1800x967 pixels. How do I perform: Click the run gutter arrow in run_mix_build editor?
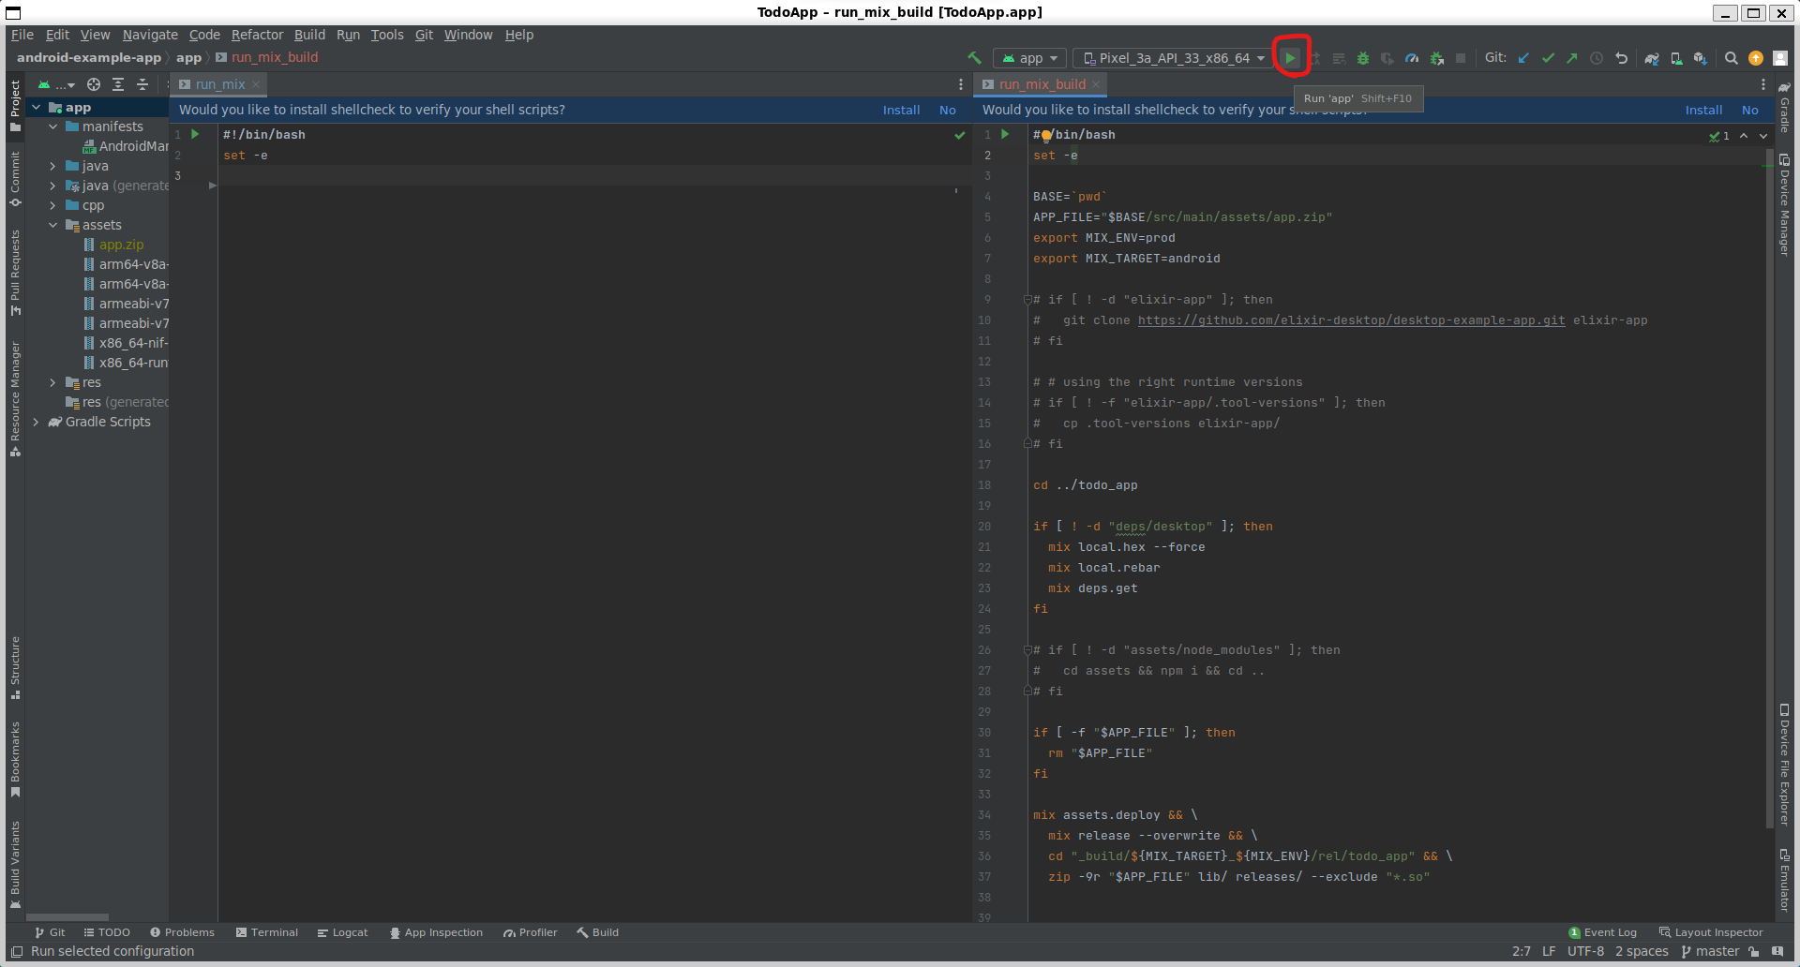pyautogui.click(x=1005, y=134)
